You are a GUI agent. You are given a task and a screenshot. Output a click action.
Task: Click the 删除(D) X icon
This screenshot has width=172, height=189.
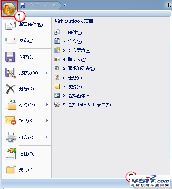(10, 89)
